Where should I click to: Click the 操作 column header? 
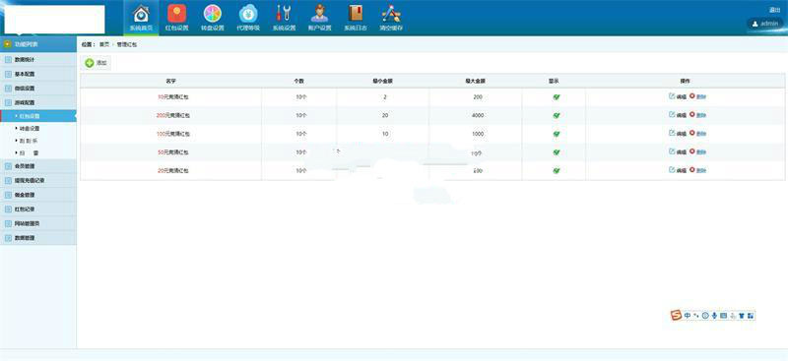[685, 81]
